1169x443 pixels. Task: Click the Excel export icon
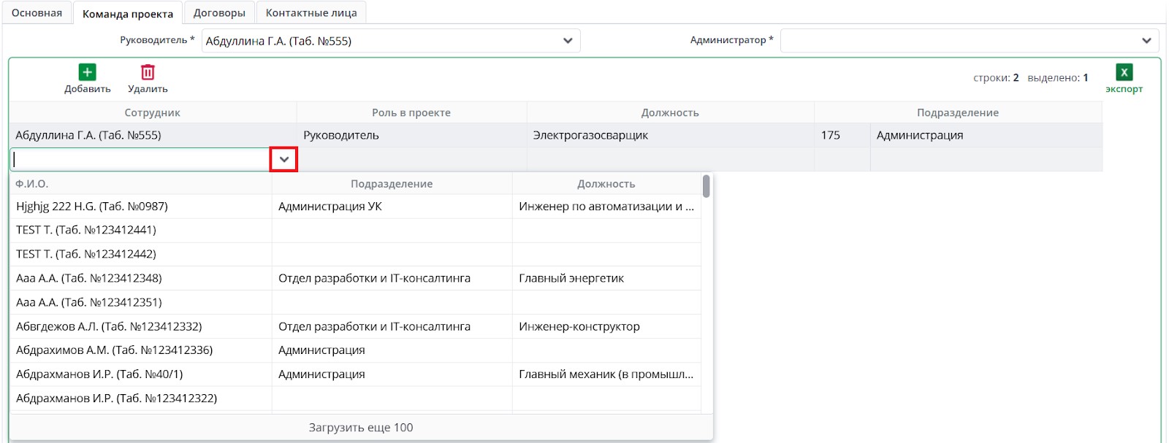click(1124, 72)
